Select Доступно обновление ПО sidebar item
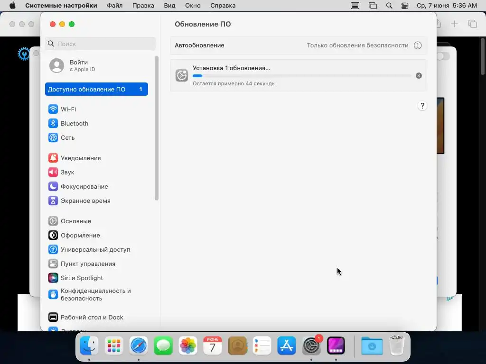Viewport: 486px width, 364px height. [96, 89]
